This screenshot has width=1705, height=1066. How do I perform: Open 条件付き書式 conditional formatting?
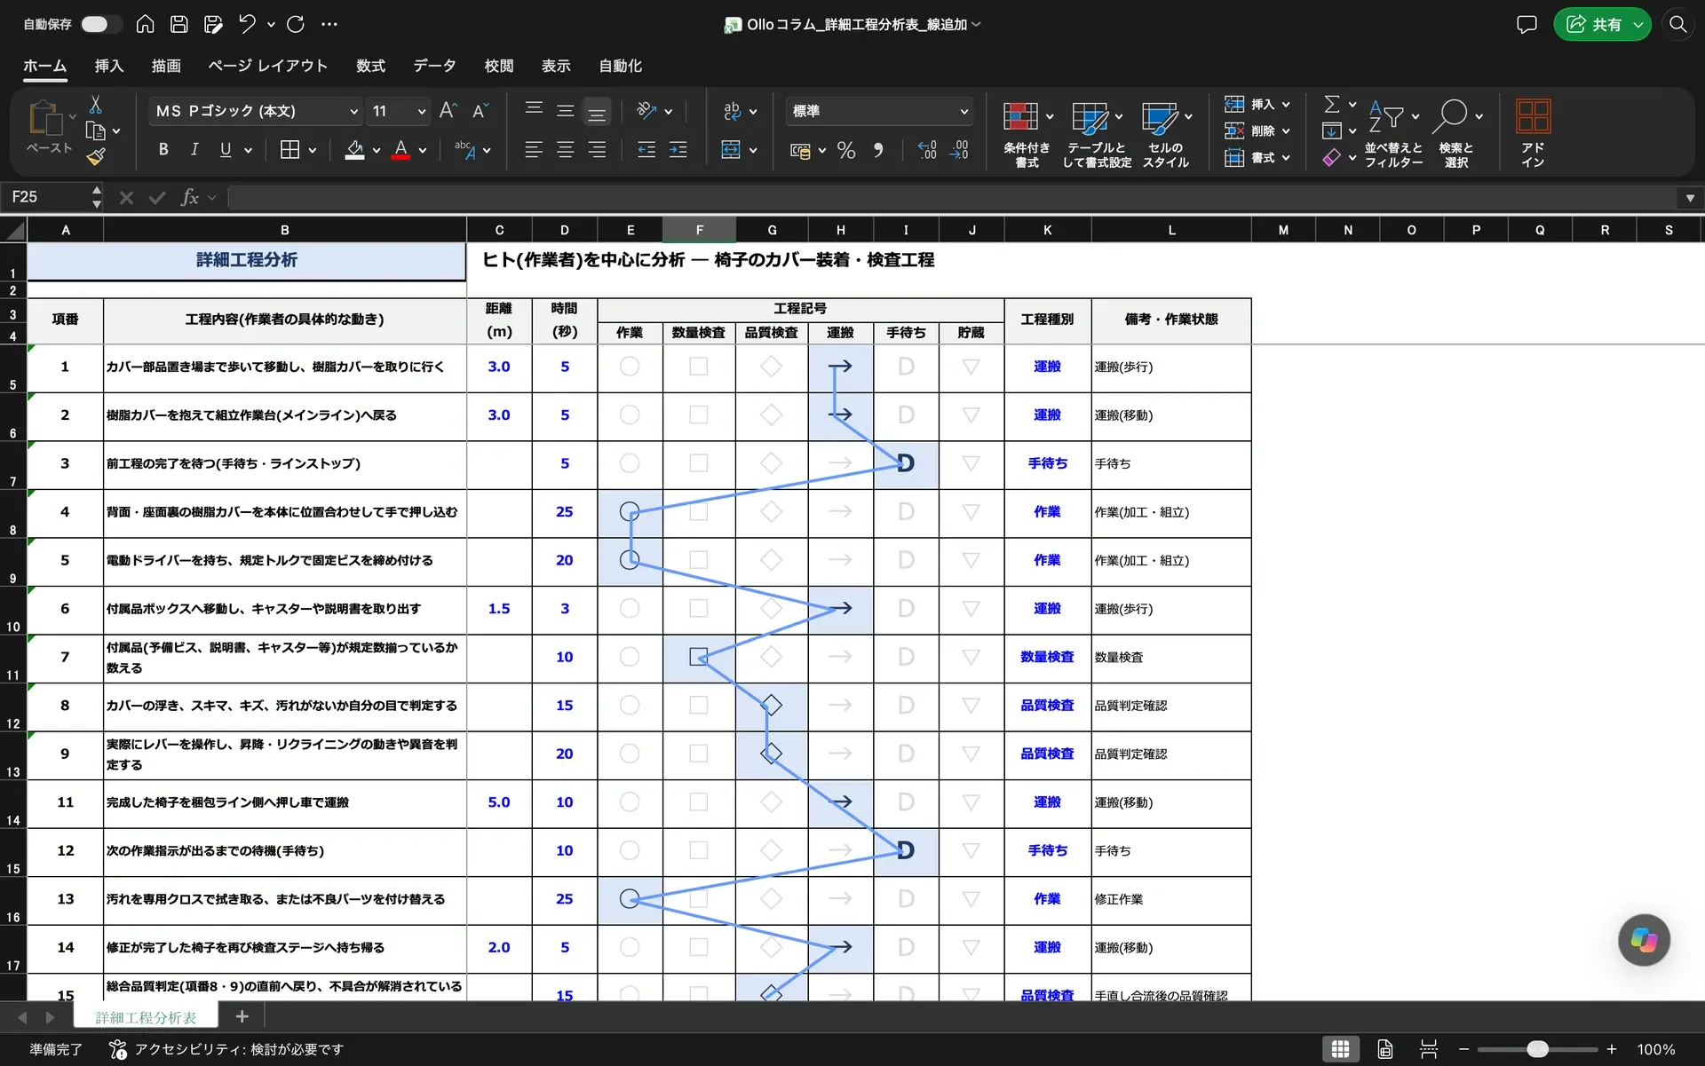click(x=1027, y=133)
